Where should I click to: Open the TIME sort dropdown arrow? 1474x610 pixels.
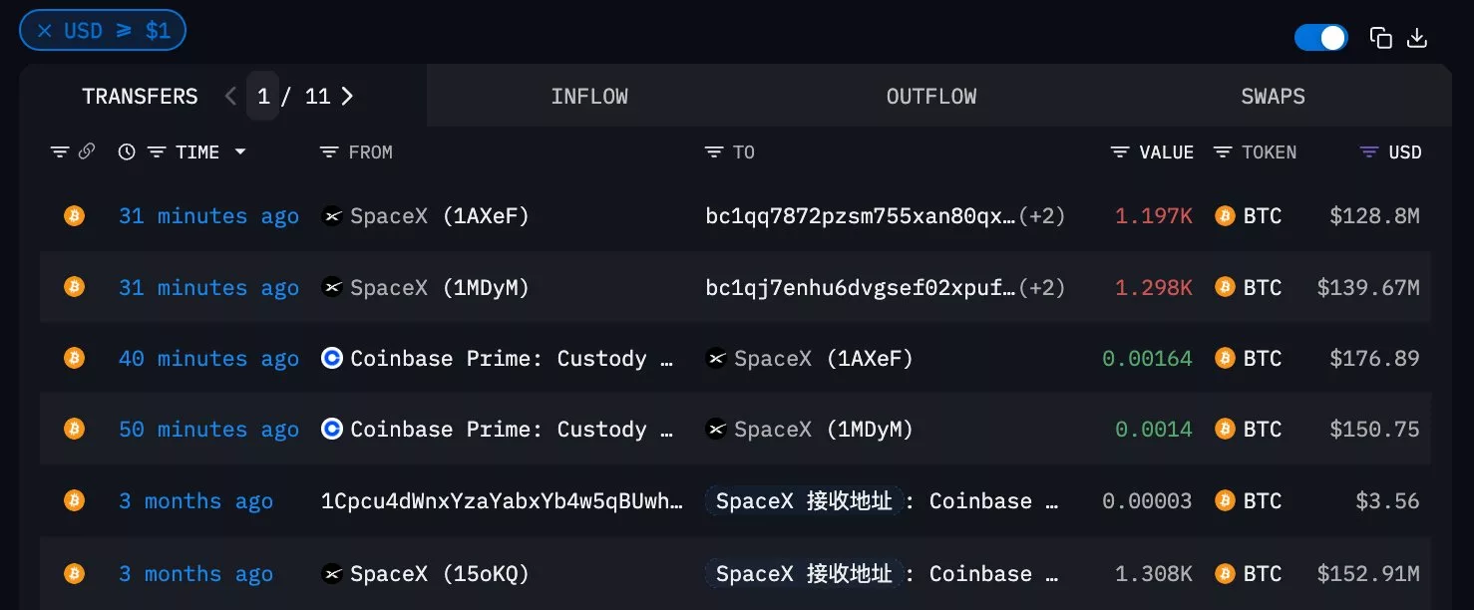tap(240, 152)
